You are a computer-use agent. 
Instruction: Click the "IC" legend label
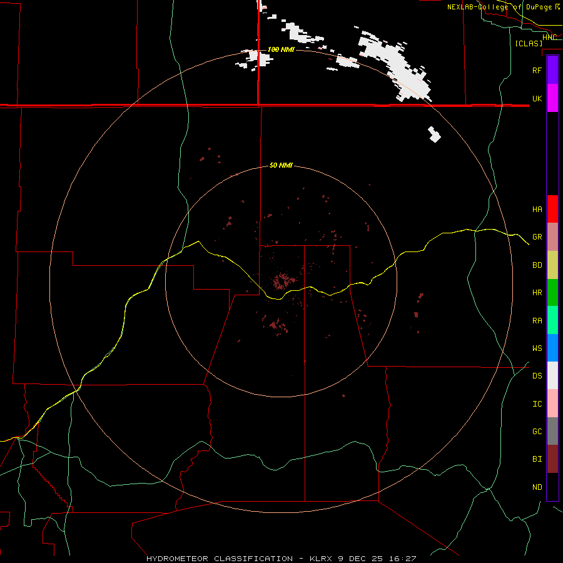[537, 404]
